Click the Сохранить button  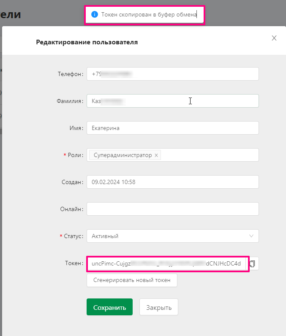click(x=109, y=307)
